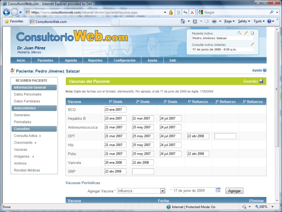Click the Refresh page icon
The image size is (282, 212).
click(x=185, y=13)
